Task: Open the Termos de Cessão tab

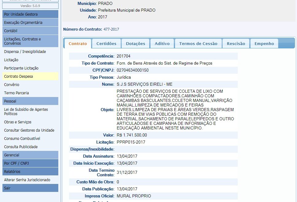Action: click(x=198, y=43)
